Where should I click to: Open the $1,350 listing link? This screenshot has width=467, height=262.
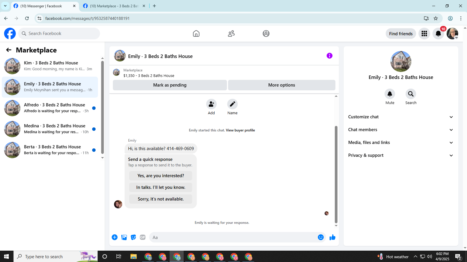(149, 75)
